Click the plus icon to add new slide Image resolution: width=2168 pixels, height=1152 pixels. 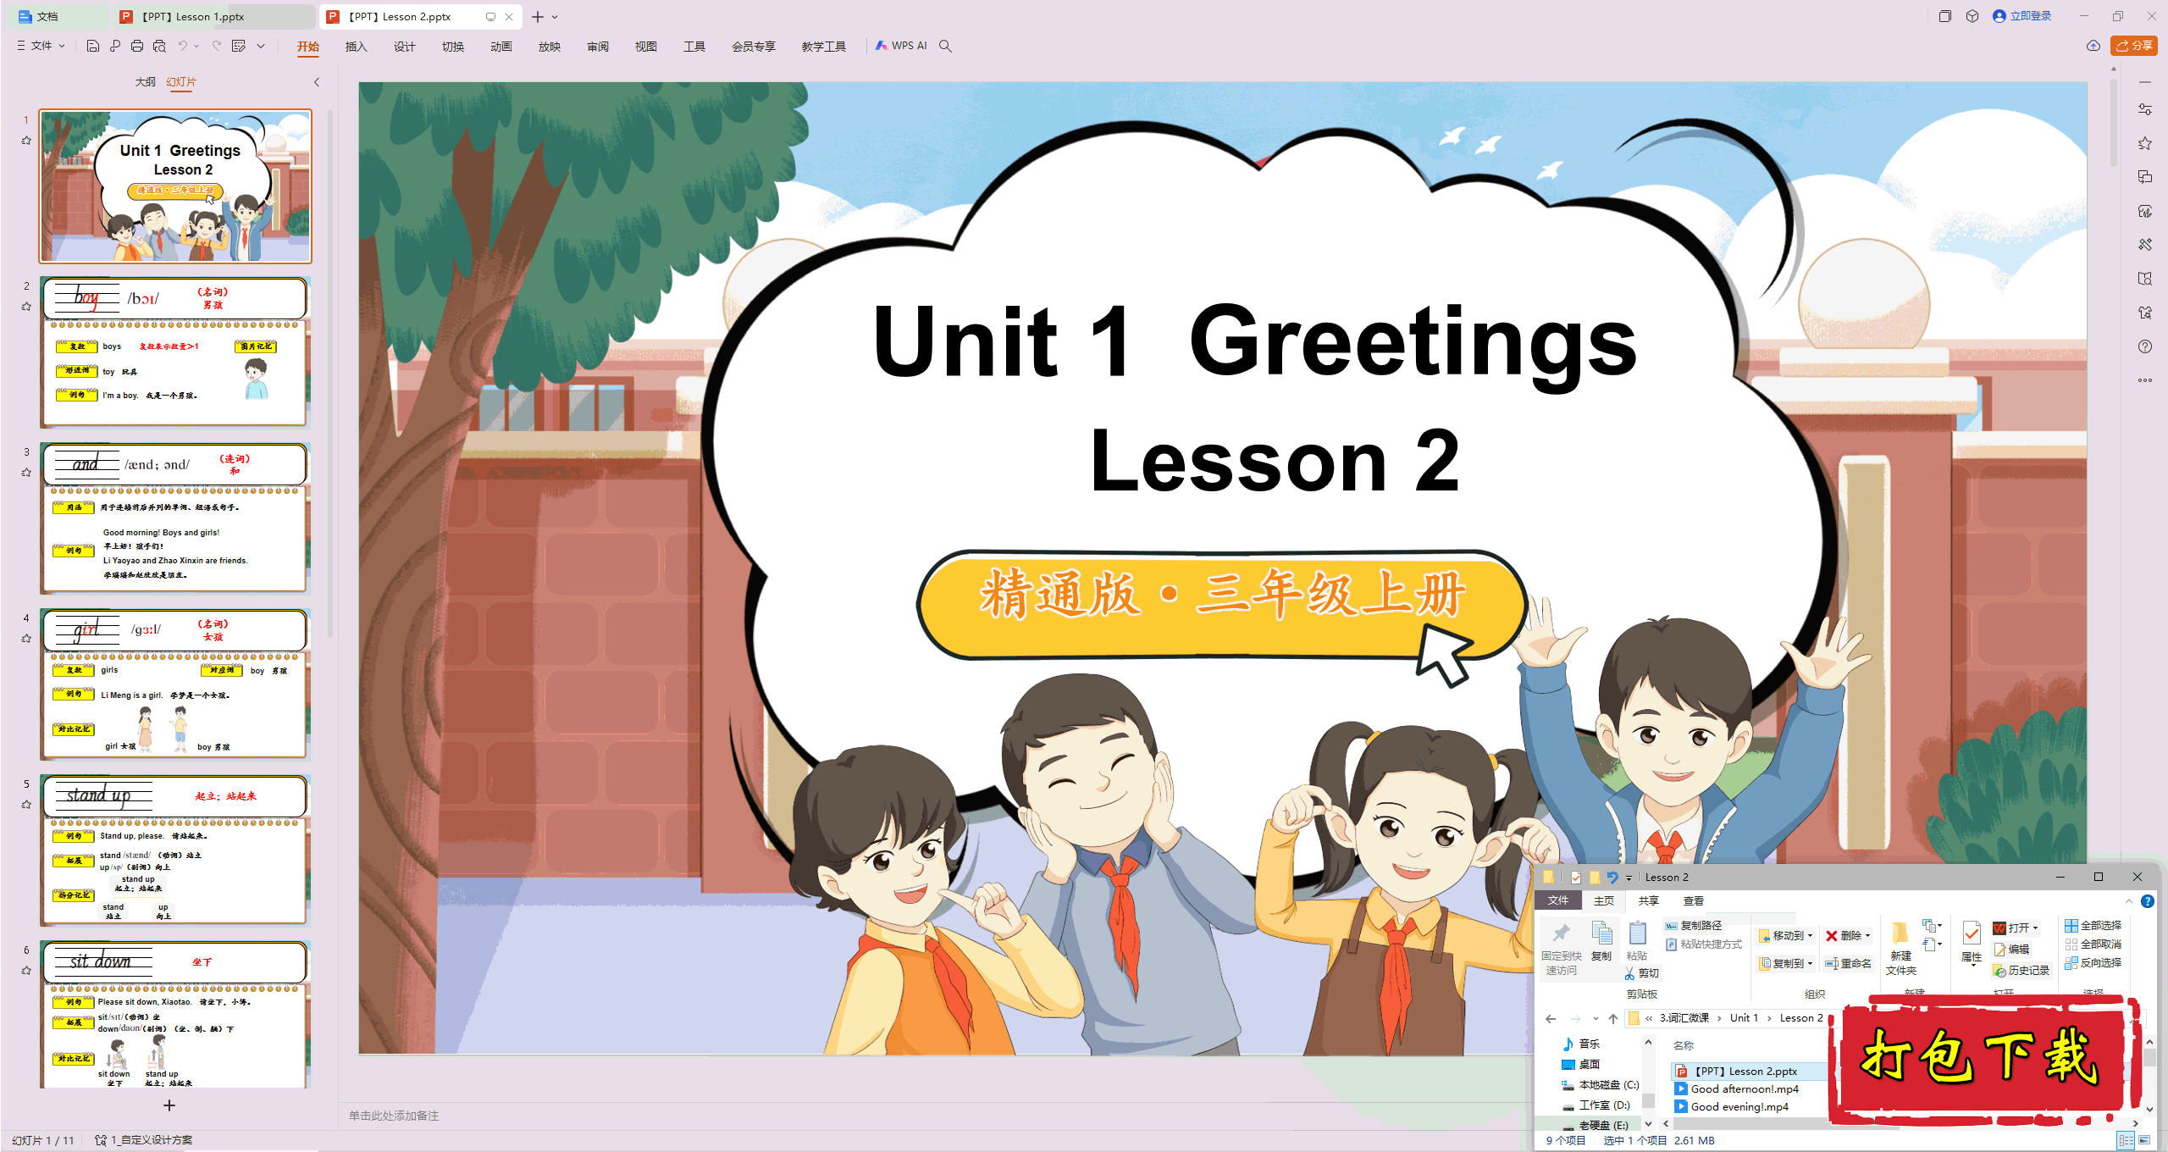point(169,1105)
